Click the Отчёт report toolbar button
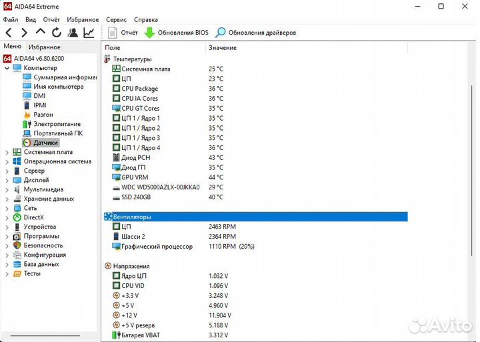 click(123, 33)
